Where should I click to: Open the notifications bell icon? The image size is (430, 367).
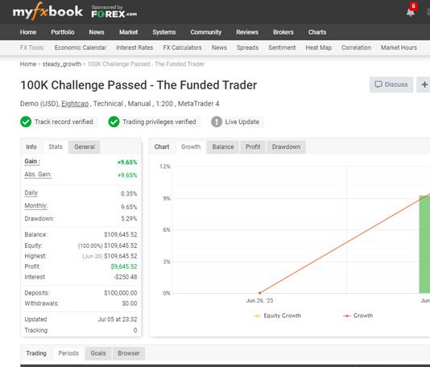click(411, 12)
